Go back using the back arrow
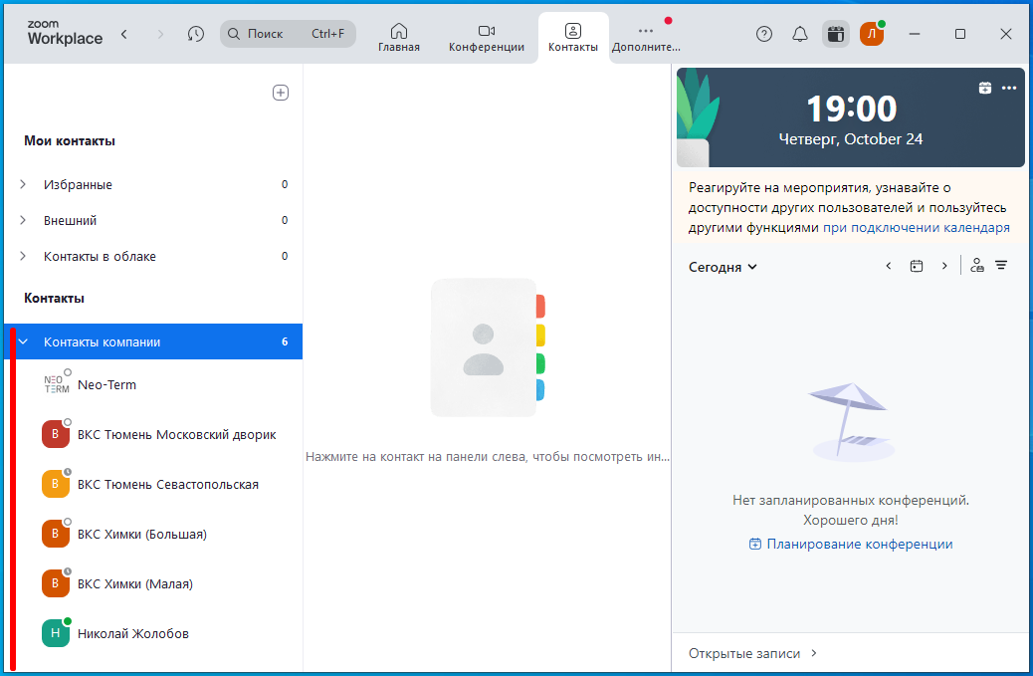The width and height of the screenshot is (1033, 676). click(123, 34)
